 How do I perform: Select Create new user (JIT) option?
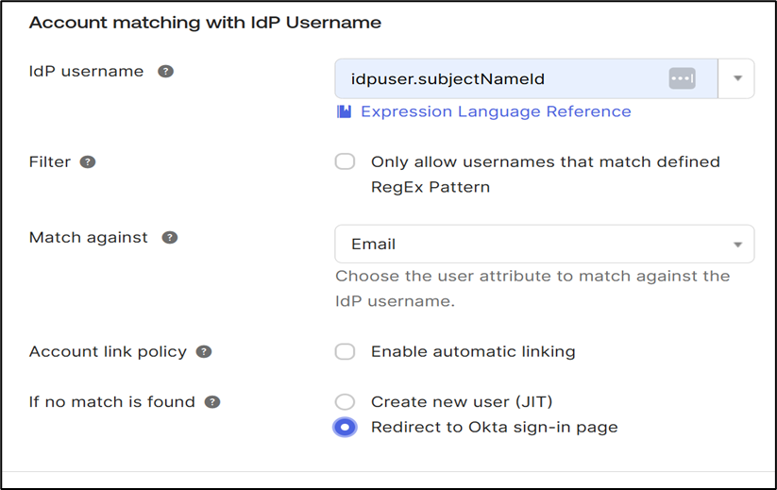point(346,402)
